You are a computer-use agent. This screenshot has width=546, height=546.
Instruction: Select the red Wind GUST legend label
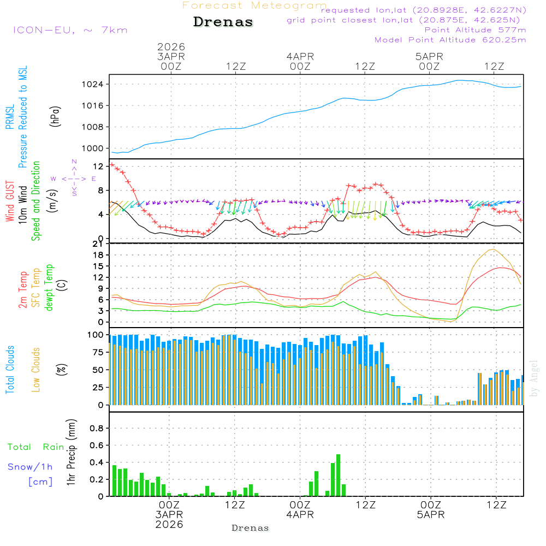coord(10,200)
